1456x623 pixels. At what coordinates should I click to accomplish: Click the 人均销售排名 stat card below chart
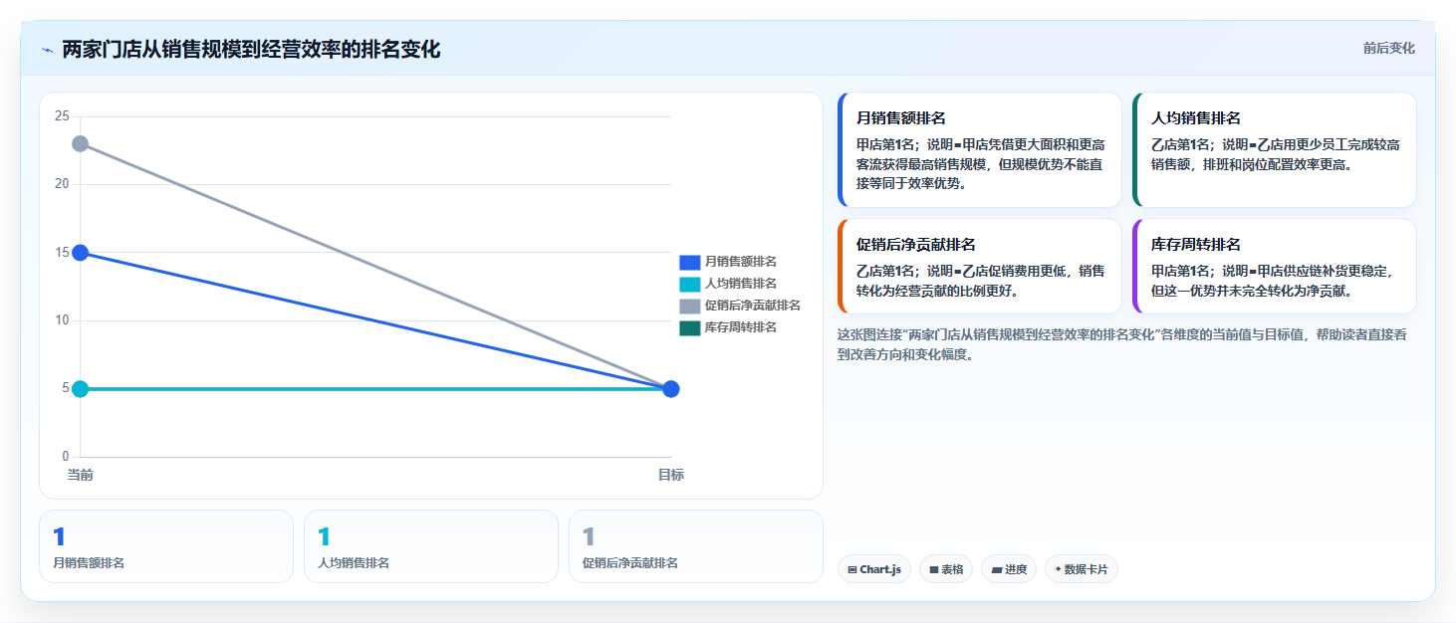coord(431,546)
